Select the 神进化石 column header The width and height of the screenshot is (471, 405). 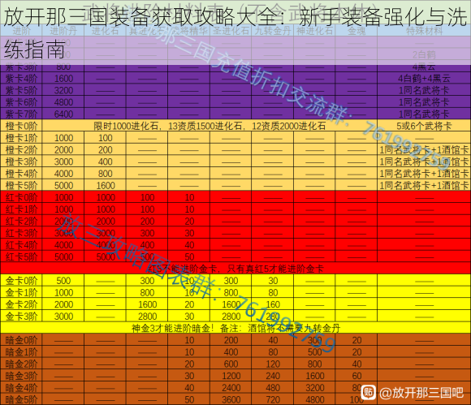coord(314,31)
